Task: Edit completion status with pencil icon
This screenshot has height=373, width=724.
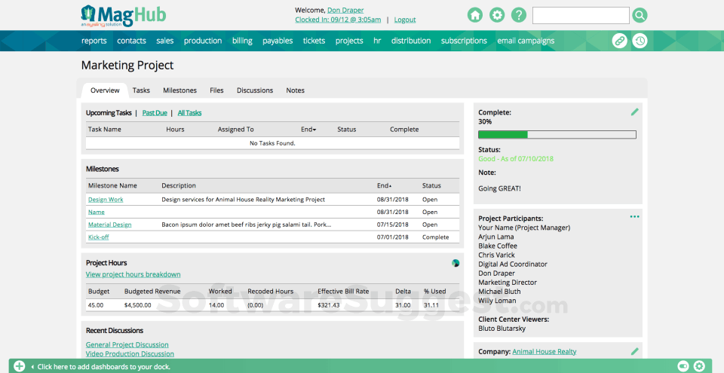Action: tap(634, 112)
